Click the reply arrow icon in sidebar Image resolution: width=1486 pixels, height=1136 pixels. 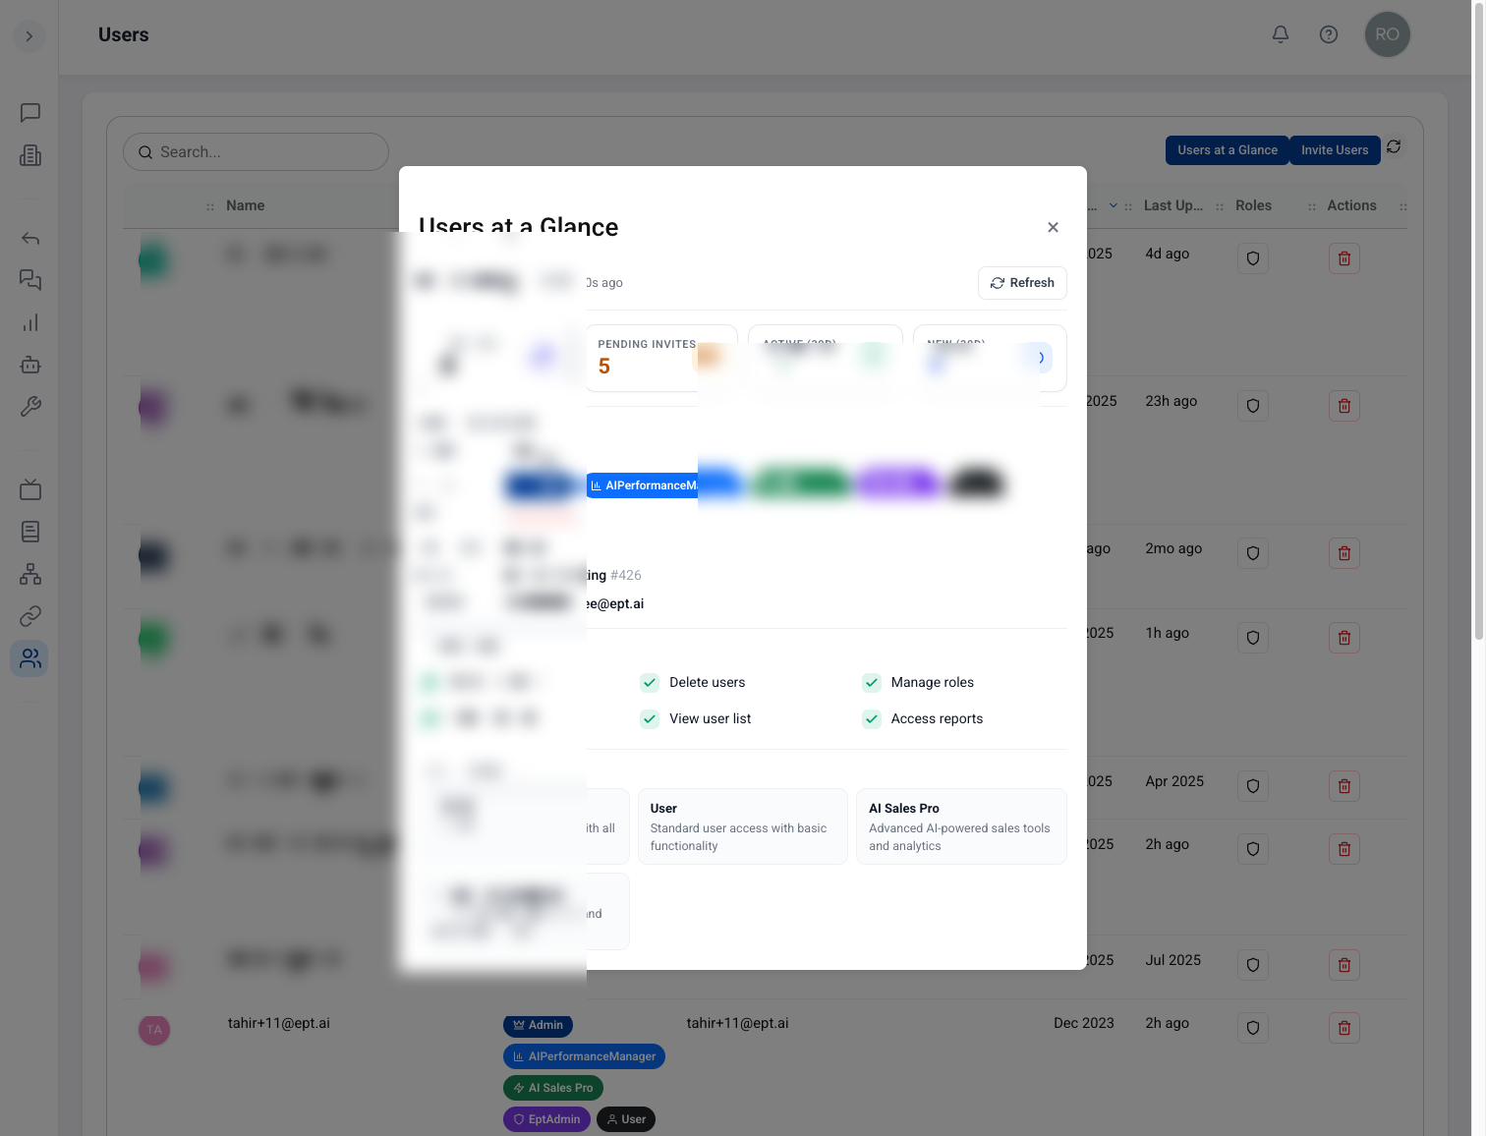click(x=30, y=239)
